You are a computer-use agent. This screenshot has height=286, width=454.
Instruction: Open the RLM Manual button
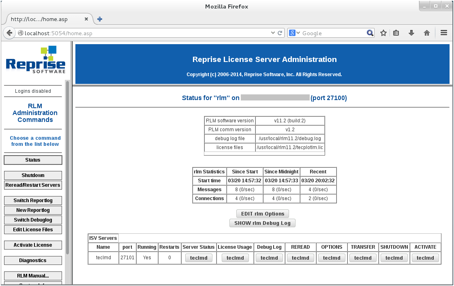pyautogui.click(x=33, y=276)
